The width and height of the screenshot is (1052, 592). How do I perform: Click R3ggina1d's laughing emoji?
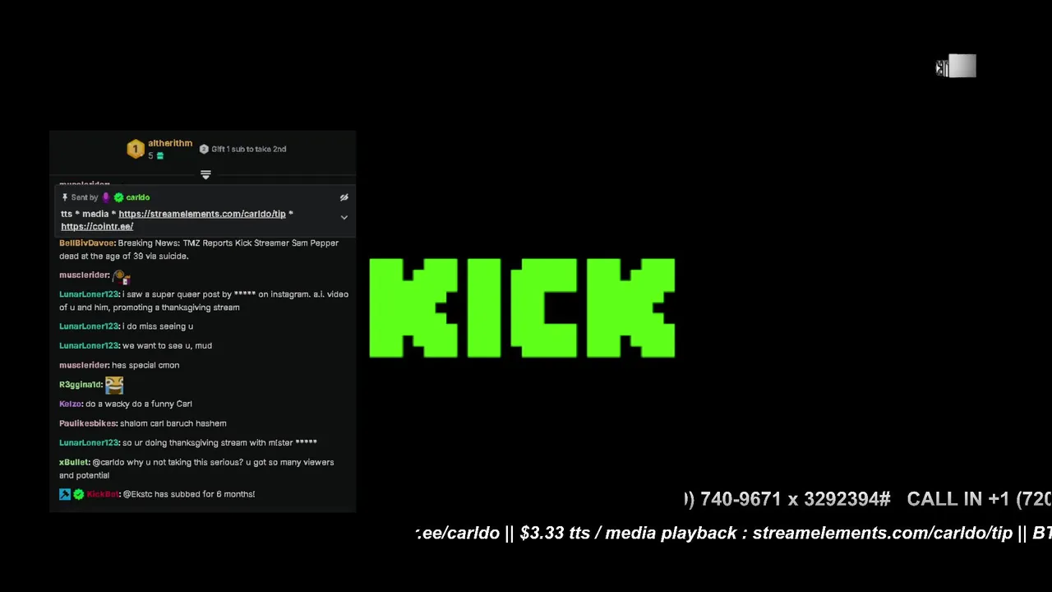coord(114,384)
